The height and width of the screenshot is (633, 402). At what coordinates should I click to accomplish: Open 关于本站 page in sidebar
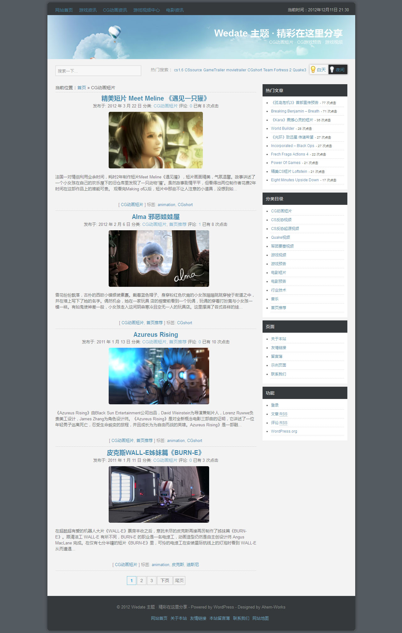tap(279, 339)
